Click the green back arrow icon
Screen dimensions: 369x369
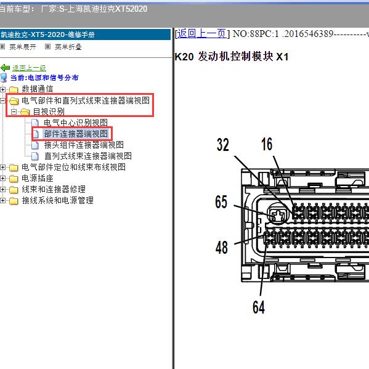coord(5,68)
